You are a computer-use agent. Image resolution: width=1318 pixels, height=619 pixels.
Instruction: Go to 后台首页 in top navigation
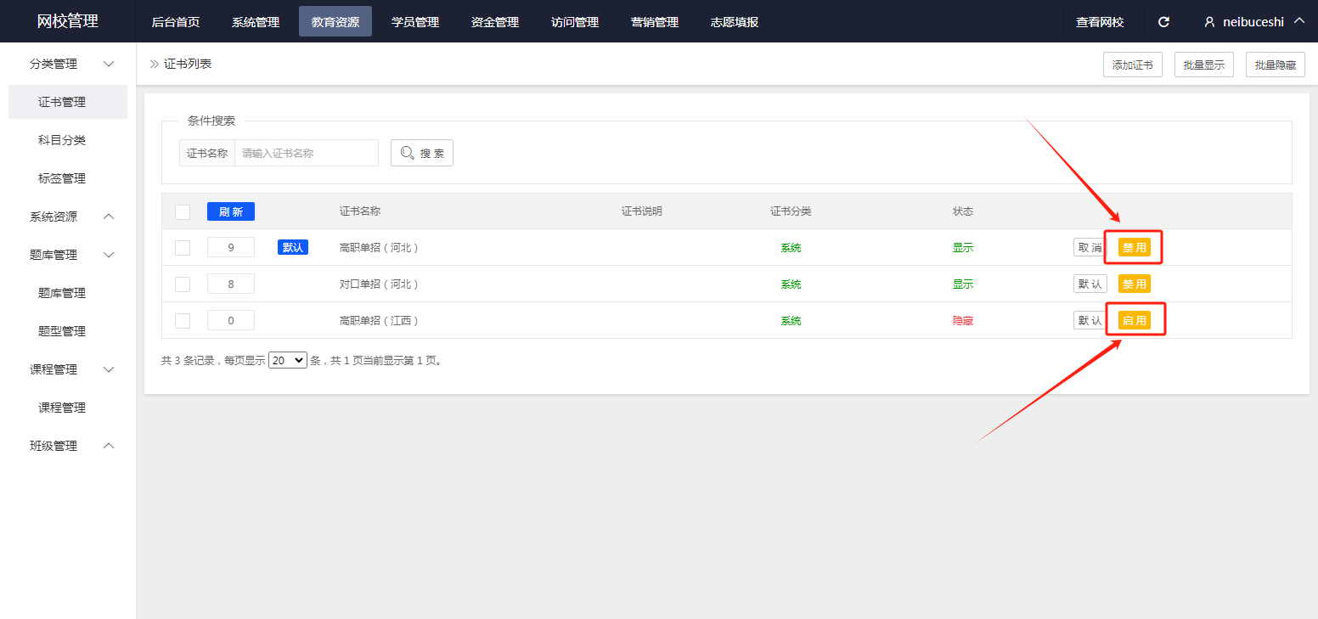[x=176, y=22]
